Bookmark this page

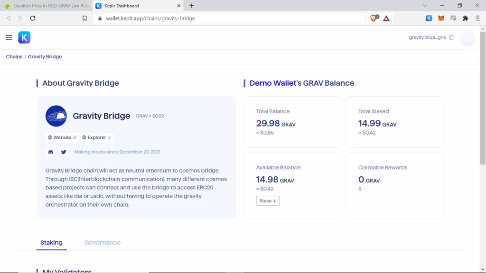click(x=84, y=18)
